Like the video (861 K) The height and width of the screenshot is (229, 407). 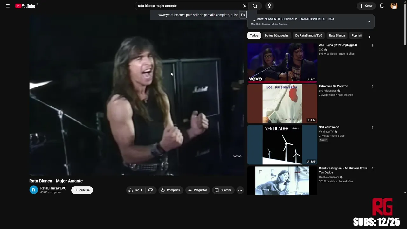pyautogui.click(x=136, y=190)
